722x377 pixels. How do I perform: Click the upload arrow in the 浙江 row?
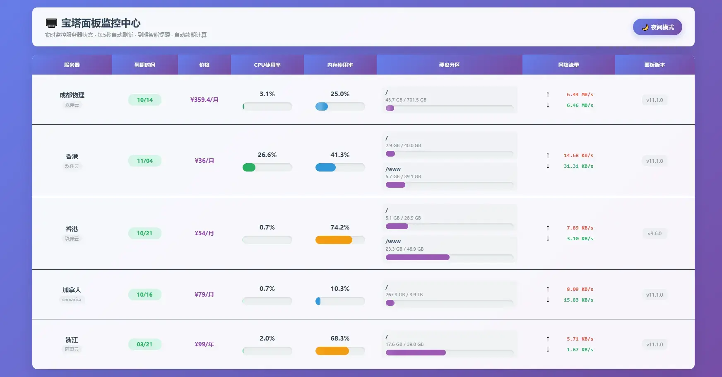coord(548,339)
